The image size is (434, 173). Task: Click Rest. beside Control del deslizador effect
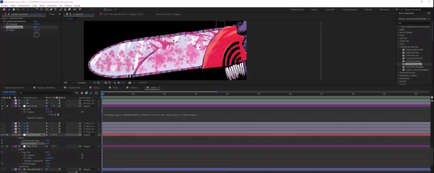[35, 21]
